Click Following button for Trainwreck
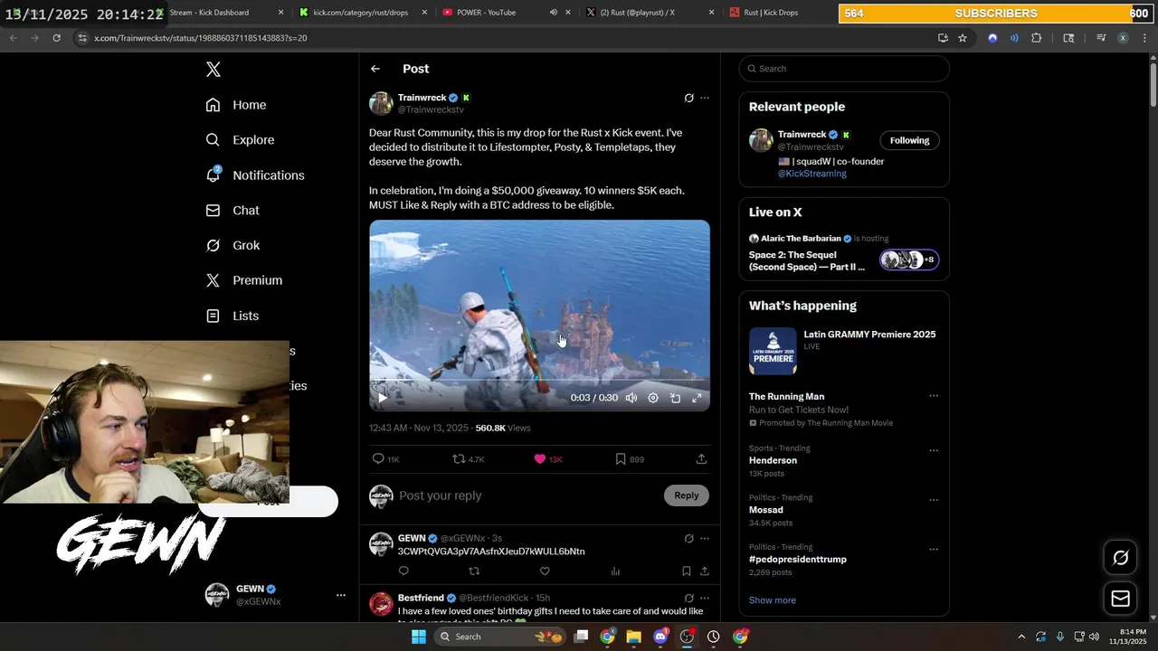This screenshot has height=651, width=1158. coord(909,140)
